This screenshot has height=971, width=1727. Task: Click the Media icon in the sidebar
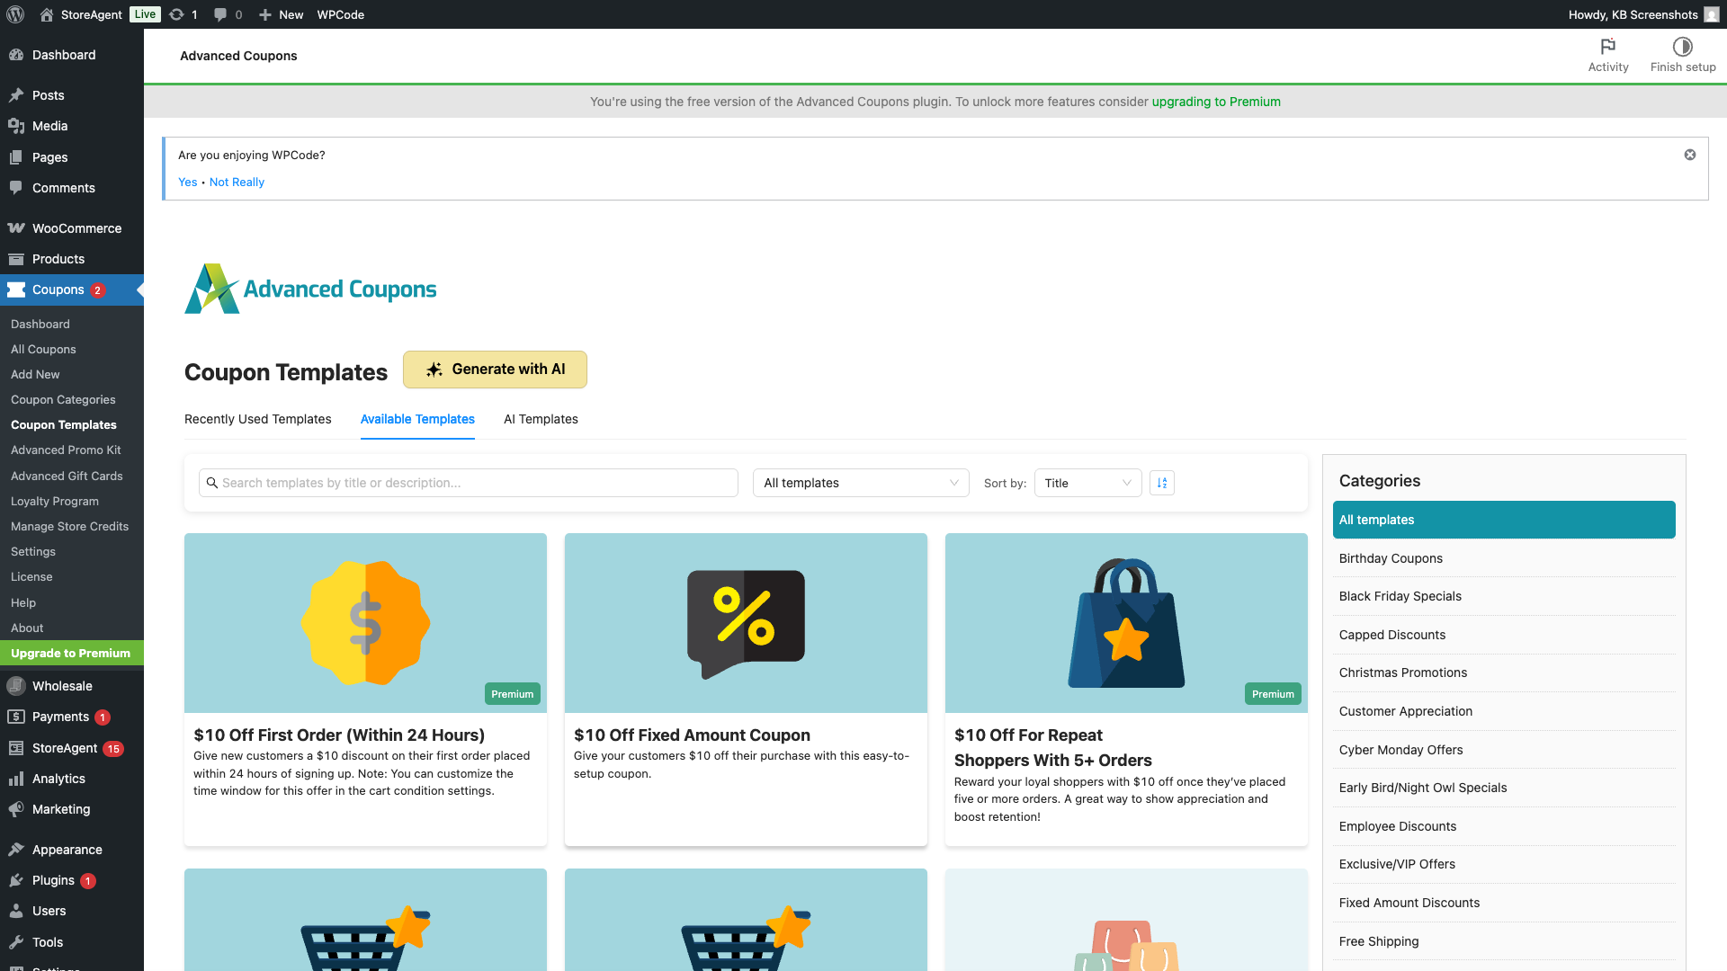[x=16, y=126]
